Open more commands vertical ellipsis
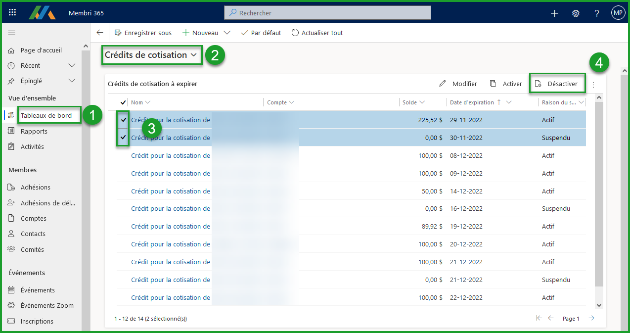The image size is (630, 333). [x=593, y=85]
